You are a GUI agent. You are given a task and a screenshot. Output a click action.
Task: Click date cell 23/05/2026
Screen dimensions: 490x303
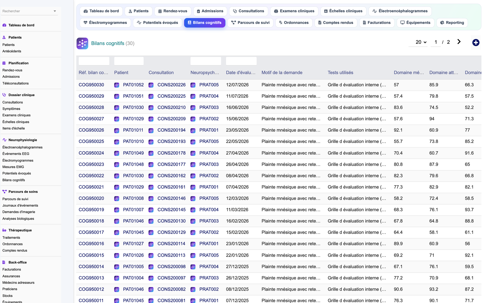point(237,130)
